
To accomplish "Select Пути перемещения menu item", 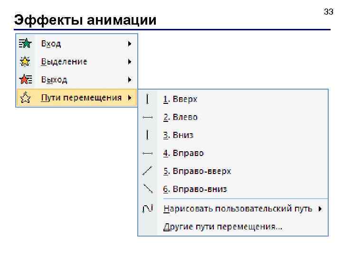I will (81, 98).
